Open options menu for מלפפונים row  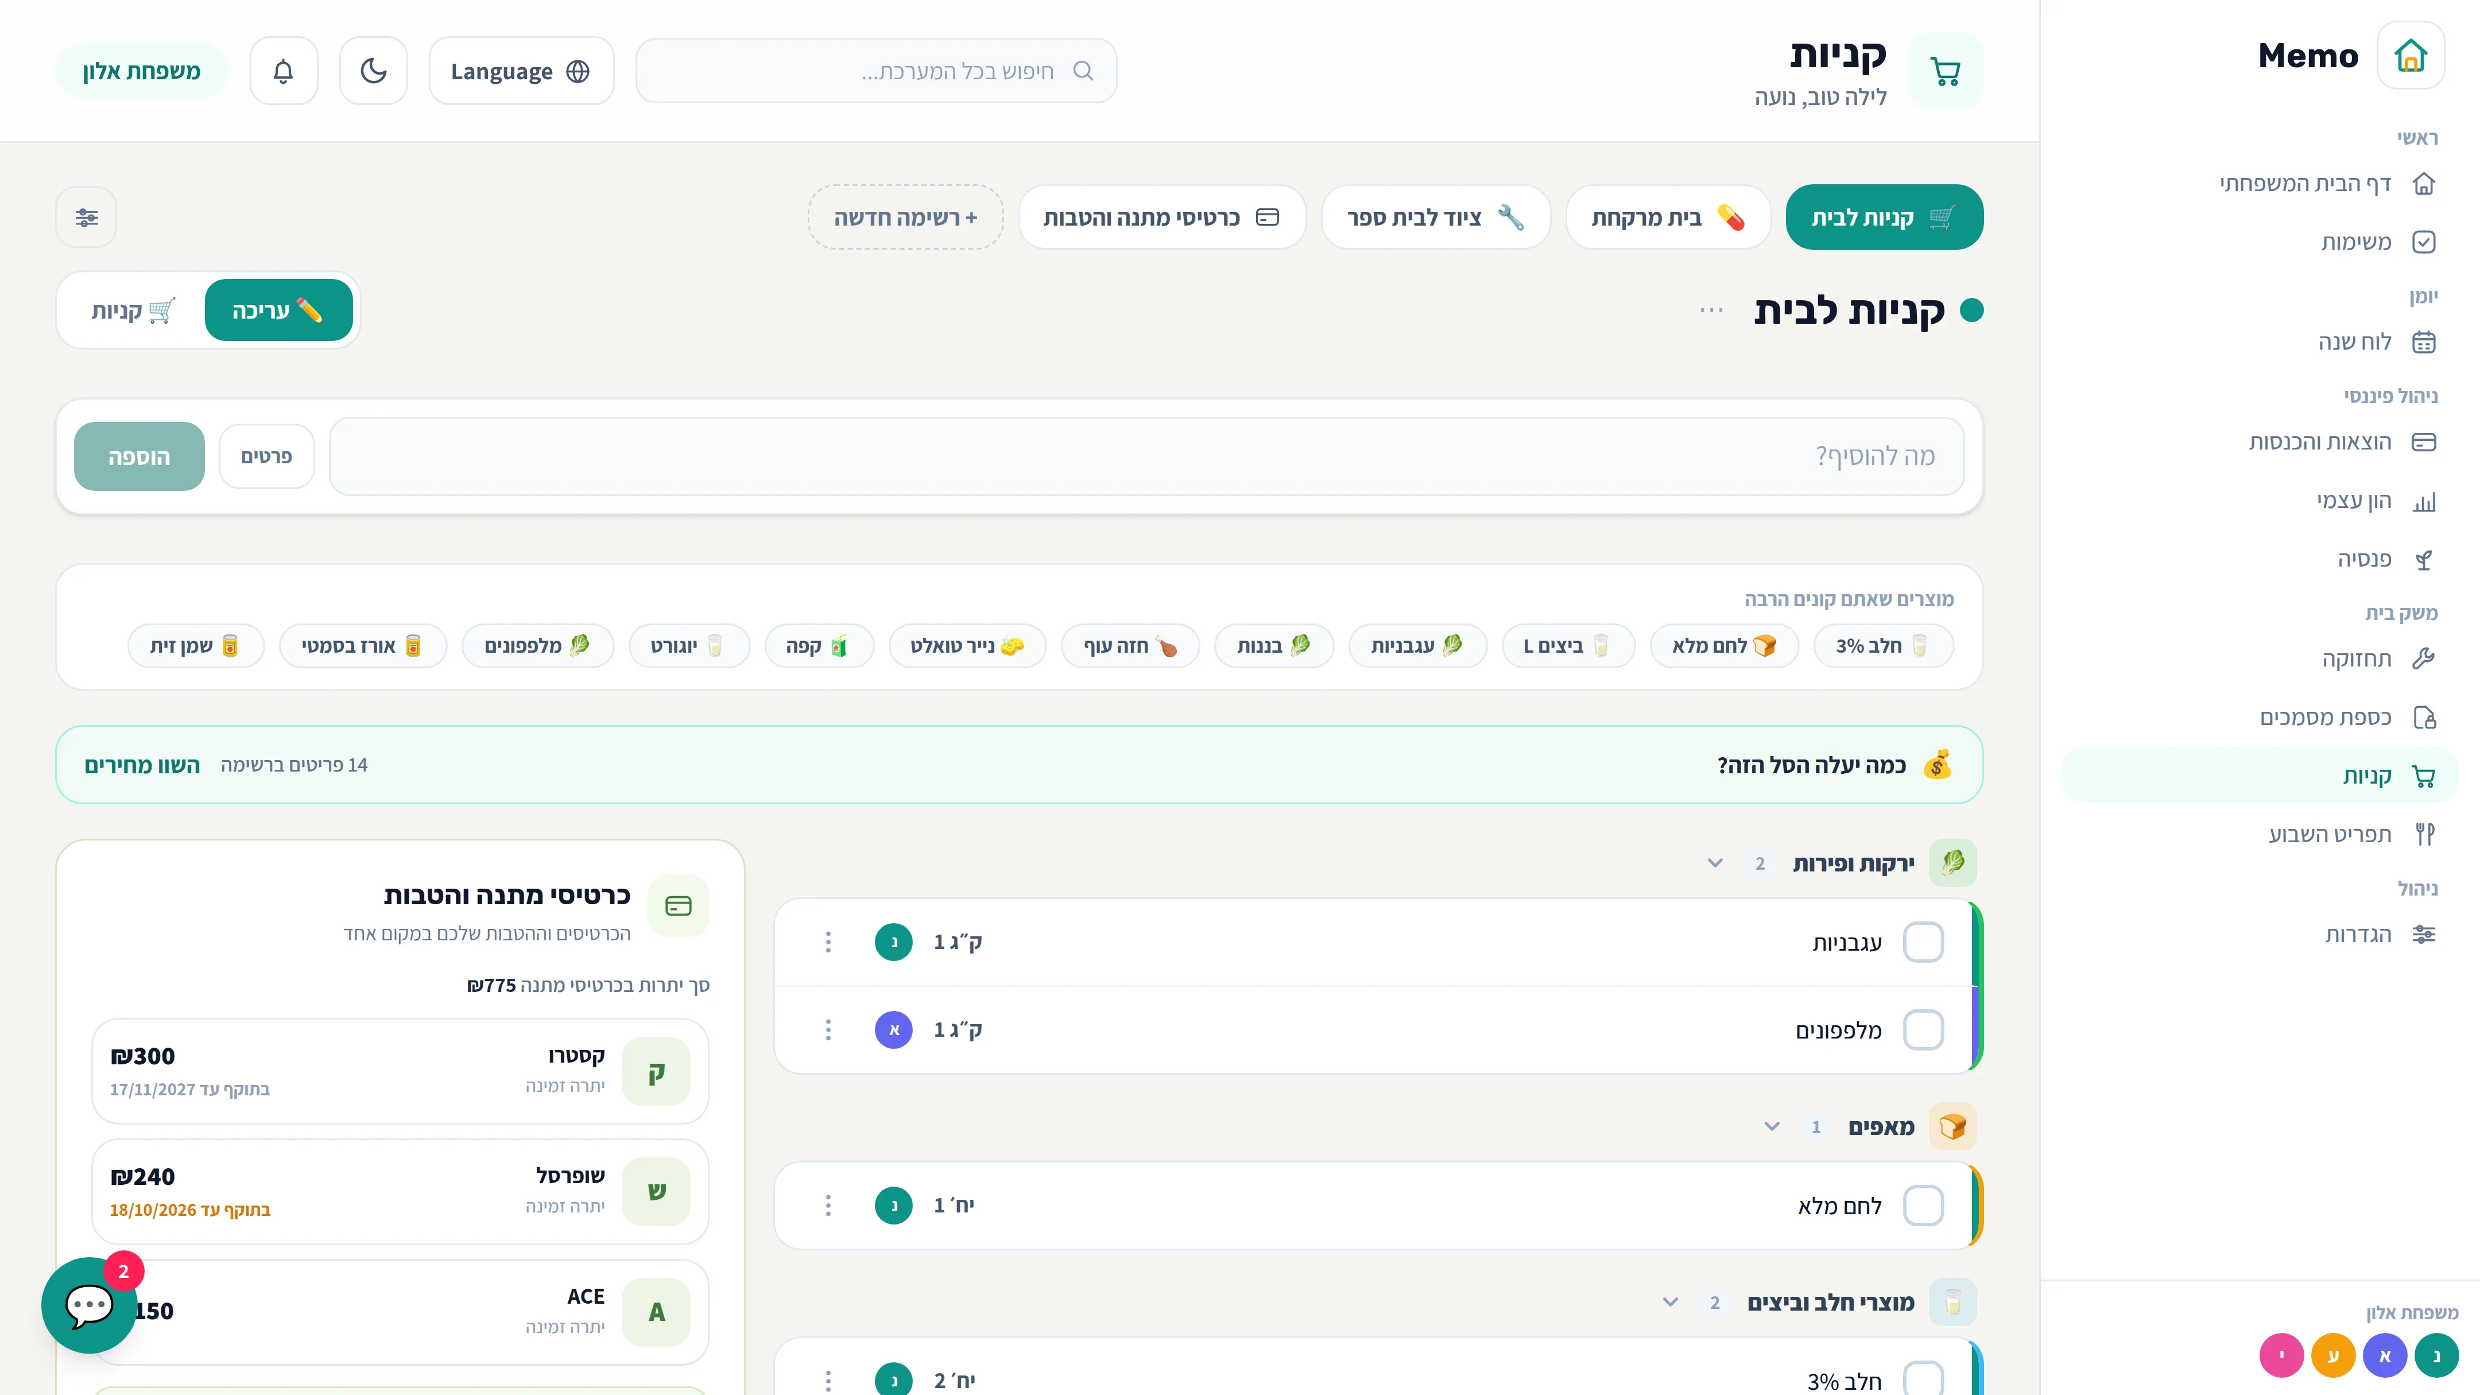[828, 1030]
